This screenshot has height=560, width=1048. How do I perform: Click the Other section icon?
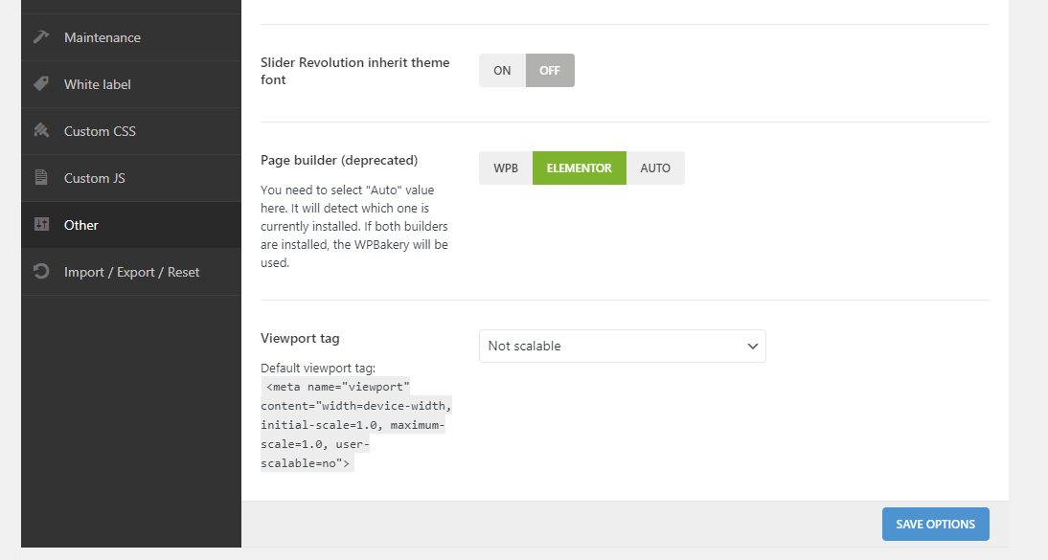tap(41, 225)
